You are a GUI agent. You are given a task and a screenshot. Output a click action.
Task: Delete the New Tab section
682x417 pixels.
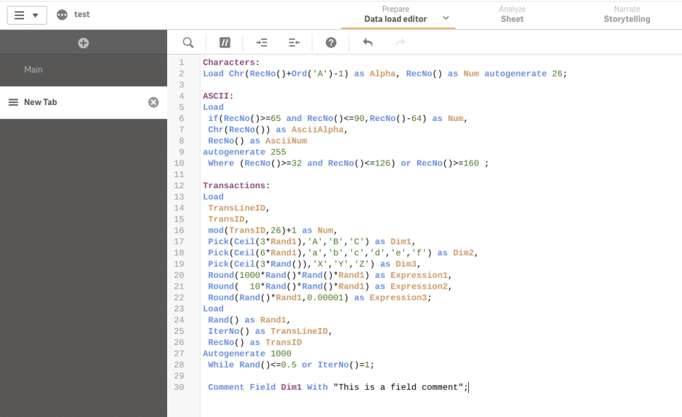click(x=153, y=102)
